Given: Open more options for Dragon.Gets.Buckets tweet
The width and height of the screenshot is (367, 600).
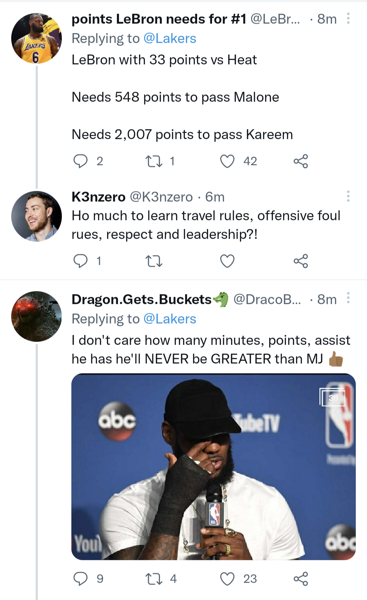Looking at the screenshot, I should click(348, 298).
